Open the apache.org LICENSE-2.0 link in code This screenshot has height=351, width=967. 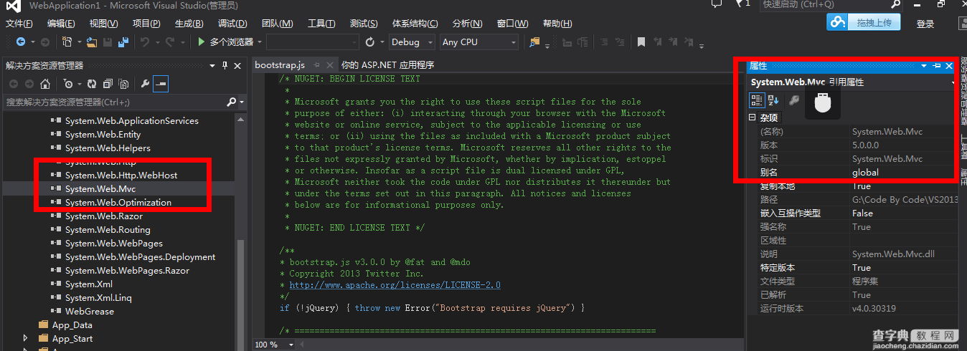pyautogui.click(x=395, y=284)
